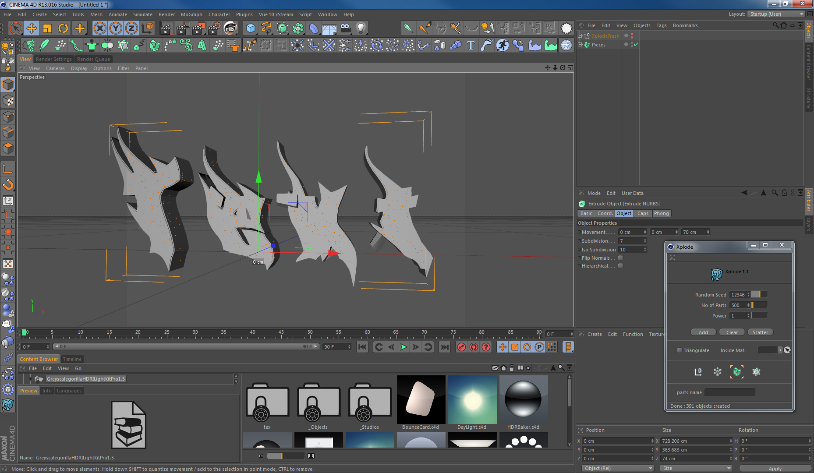Step the Subdivision value spinner
814x473 pixels.
645,241
